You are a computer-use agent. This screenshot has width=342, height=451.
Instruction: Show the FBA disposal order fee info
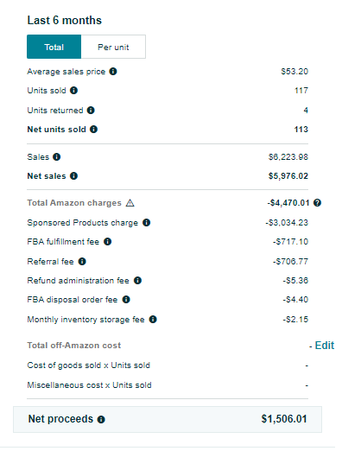126,300
